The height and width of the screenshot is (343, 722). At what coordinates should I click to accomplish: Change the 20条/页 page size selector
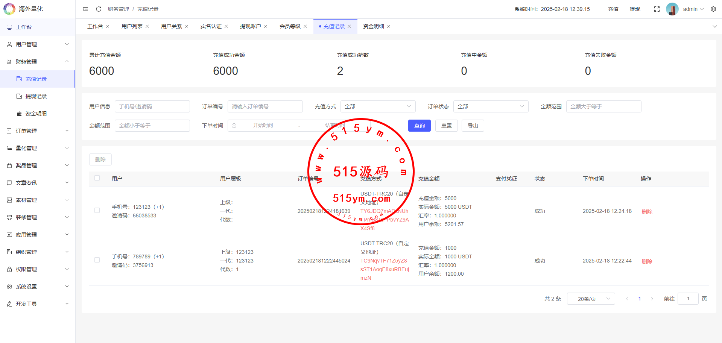[591, 299]
